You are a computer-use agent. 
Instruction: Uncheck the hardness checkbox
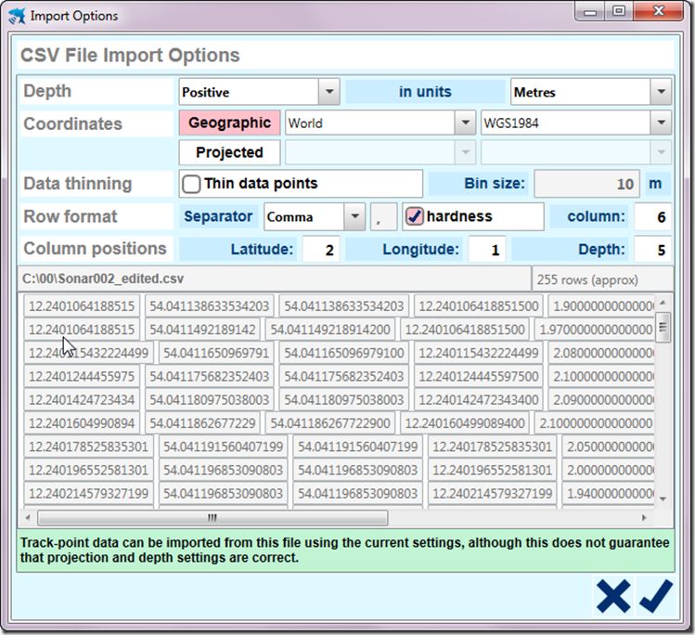[415, 216]
